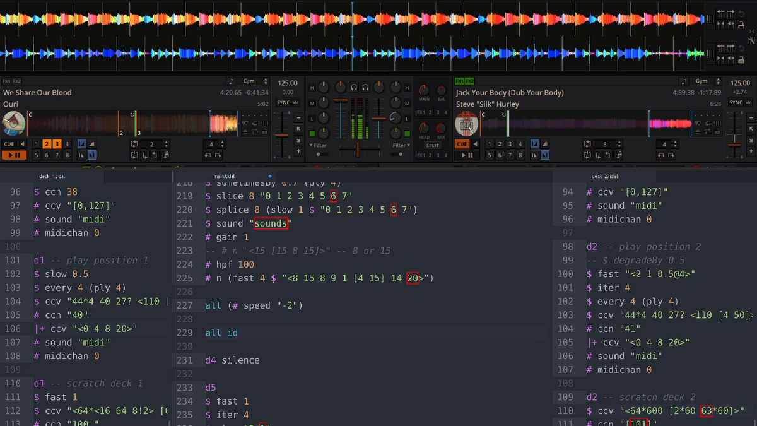Trigger hotcue 1 on the Jack Your Body deck
The image size is (757, 426).
[x=490, y=145]
